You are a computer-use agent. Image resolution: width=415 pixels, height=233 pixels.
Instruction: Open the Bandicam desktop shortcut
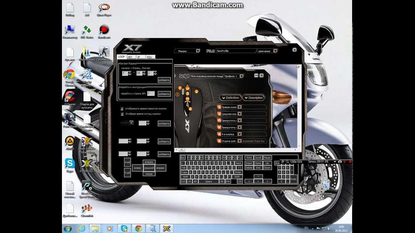point(104,32)
